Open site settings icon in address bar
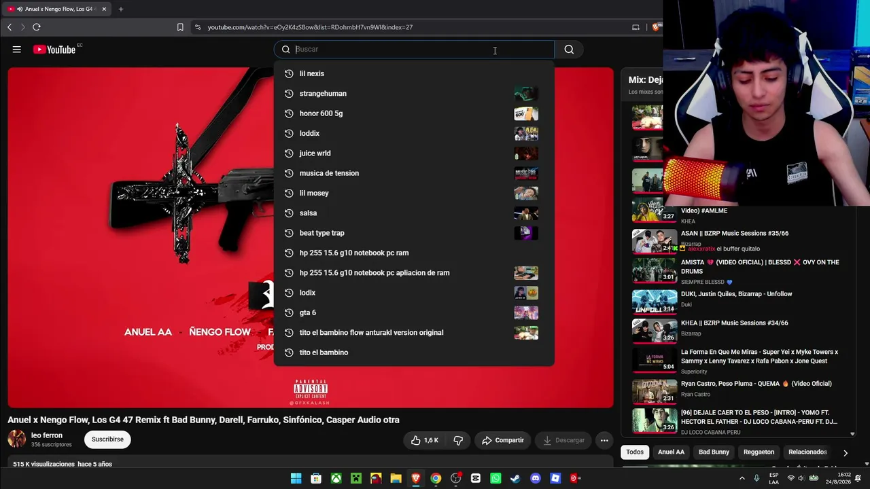Image resolution: width=870 pixels, height=489 pixels. 198,27
